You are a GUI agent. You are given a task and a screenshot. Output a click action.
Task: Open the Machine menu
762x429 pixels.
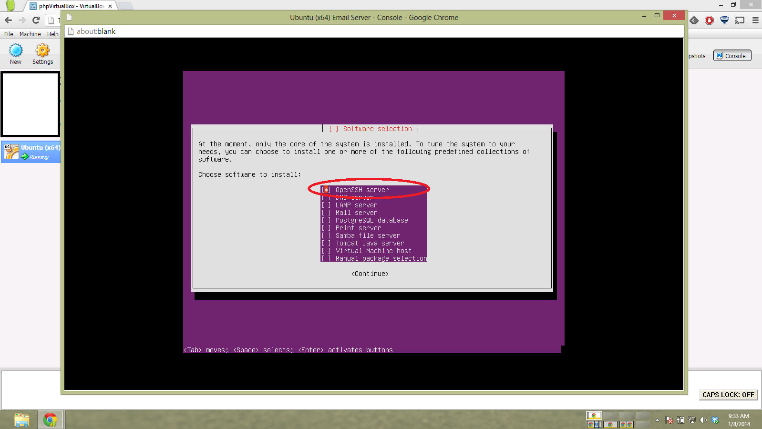pos(30,34)
